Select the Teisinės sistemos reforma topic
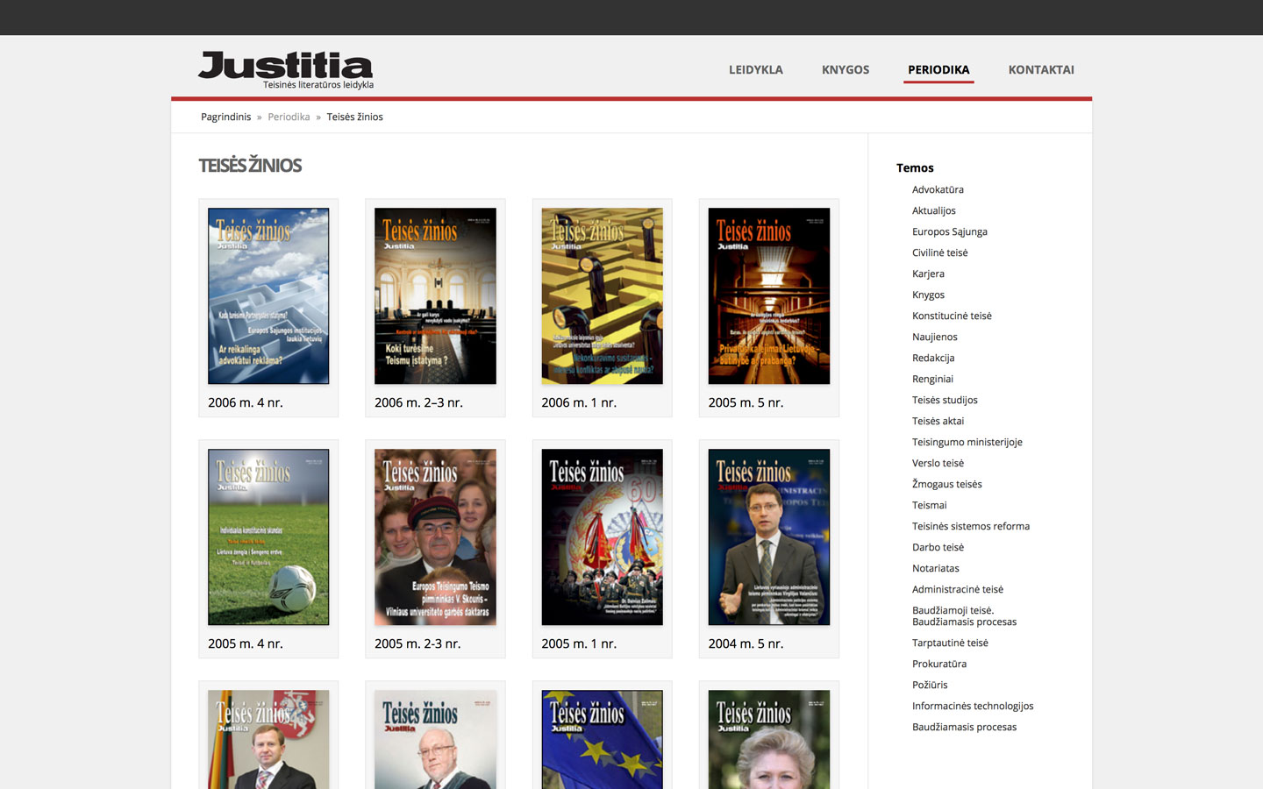Image resolution: width=1263 pixels, height=789 pixels. point(971,526)
